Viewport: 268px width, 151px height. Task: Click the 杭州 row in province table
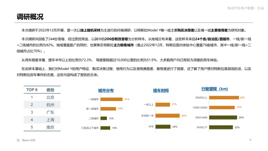(42, 105)
